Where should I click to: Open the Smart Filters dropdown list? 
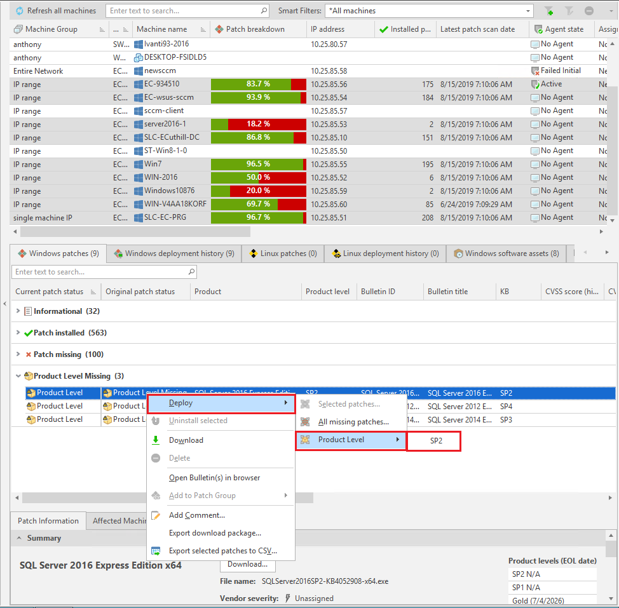(x=528, y=10)
